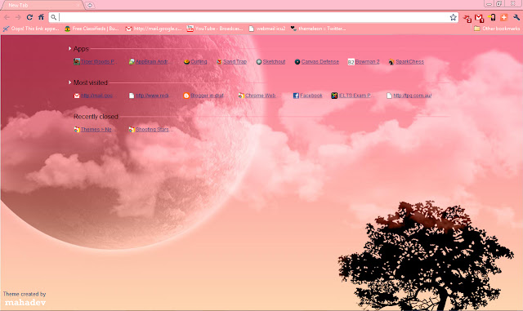
Task: Open a new tab with the plus button
Action: (x=90, y=5)
